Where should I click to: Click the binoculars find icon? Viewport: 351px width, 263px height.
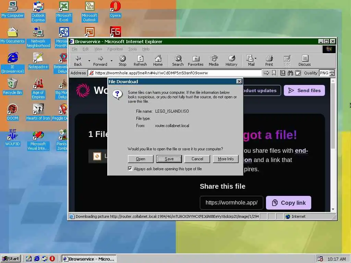tap(290, 73)
